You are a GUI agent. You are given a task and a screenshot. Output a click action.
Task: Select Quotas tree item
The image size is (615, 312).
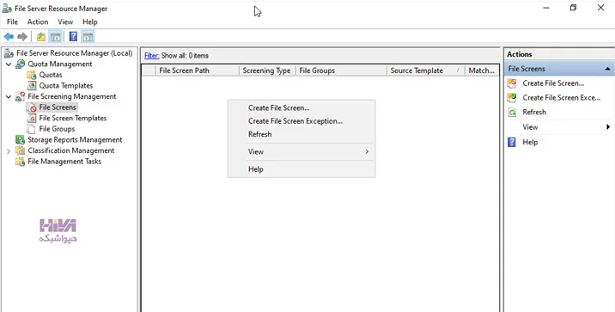[x=51, y=75]
